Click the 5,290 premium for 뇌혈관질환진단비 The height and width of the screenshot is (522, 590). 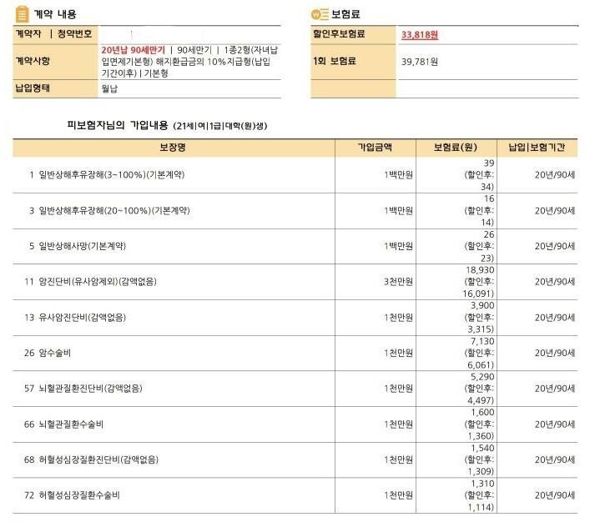pyautogui.click(x=482, y=376)
